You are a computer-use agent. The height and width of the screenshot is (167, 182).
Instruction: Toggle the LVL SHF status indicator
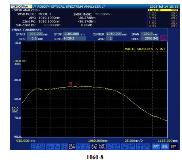(49, 146)
